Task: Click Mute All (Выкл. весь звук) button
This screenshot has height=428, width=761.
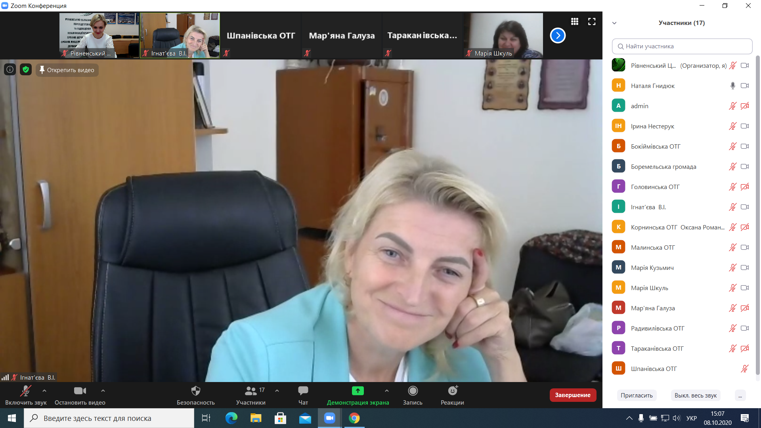Action: [x=695, y=396]
